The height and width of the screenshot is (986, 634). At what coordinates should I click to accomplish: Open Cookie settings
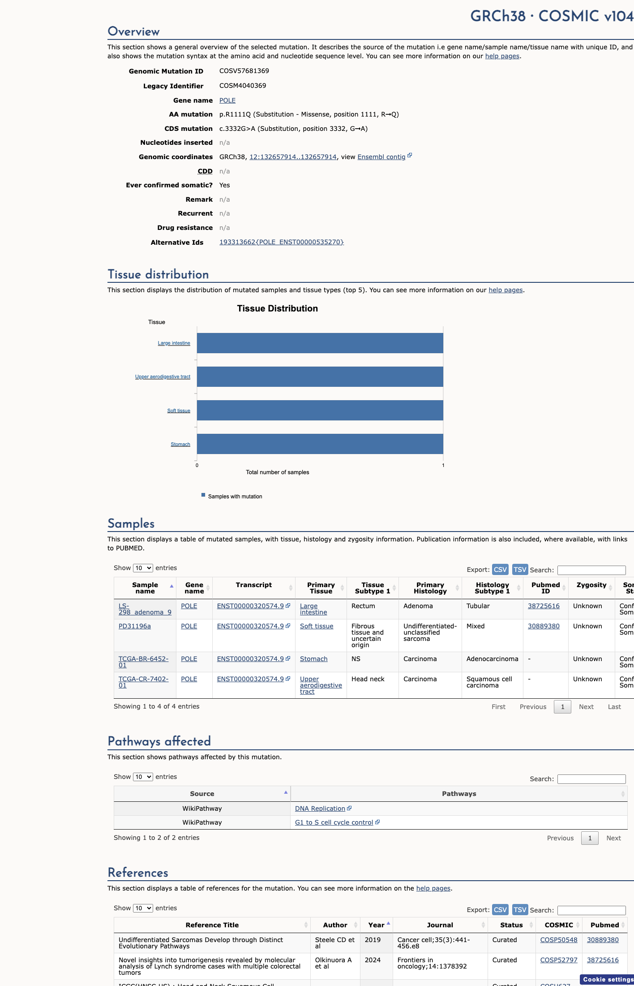[608, 979]
